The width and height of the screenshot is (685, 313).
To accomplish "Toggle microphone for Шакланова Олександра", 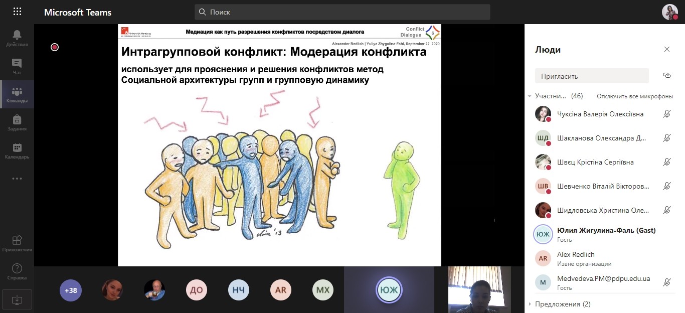I will click(667, 138).
